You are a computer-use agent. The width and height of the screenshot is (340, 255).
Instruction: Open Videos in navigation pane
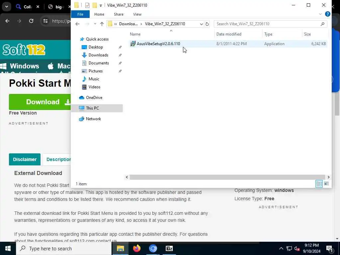pos(94,87)
